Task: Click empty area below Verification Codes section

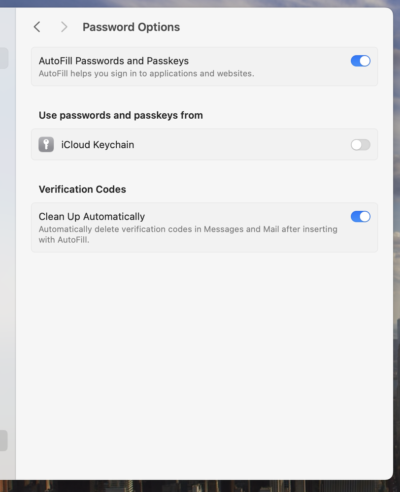Action: [x=204, y=355]
